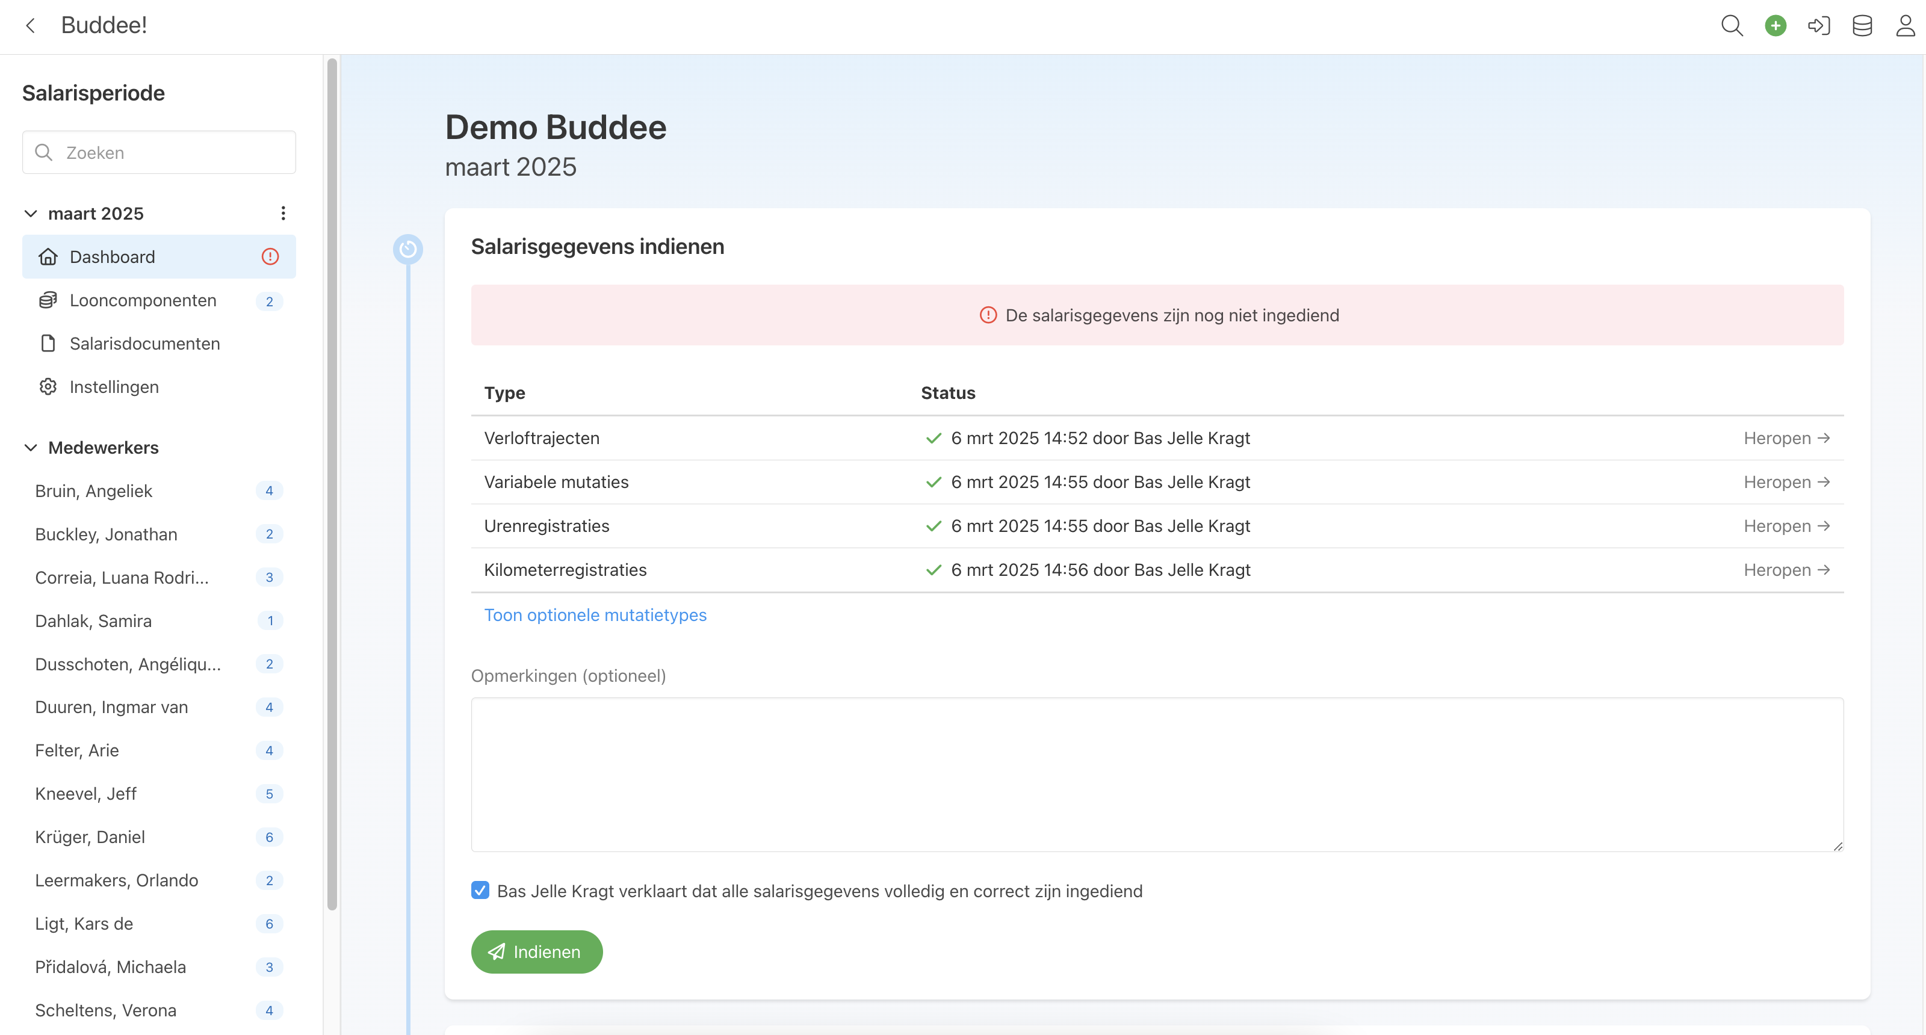Open the user profile icon
The width and height of the screenshot is (1926, 1035).
(x=1905, y=25)
